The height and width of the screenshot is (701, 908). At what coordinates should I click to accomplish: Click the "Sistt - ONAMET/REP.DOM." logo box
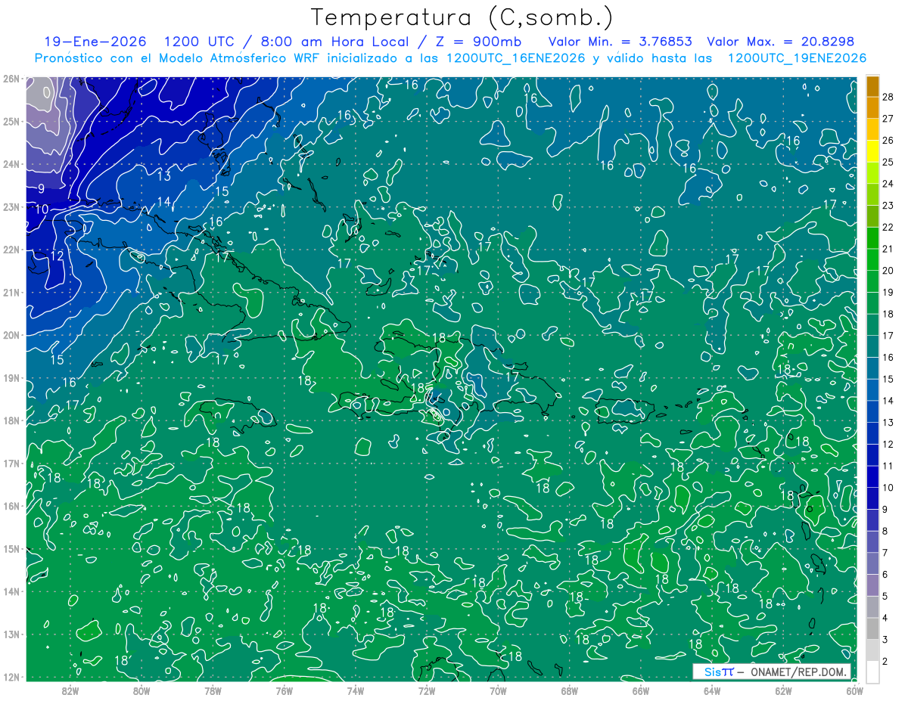point(773,672)
